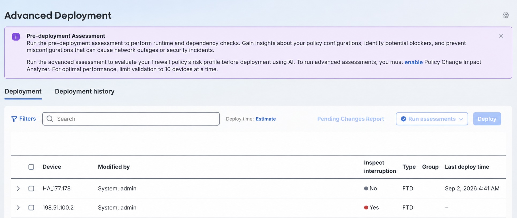Open the Filters panel
Screen dimensions: 517x218
pyautogui.click(x=24, y=119)
